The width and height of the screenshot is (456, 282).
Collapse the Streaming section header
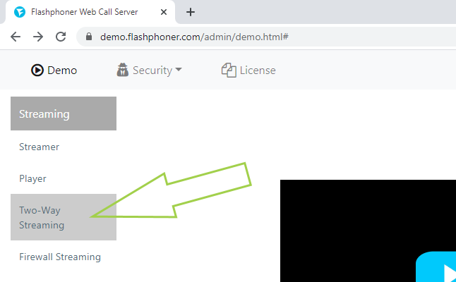64,114
